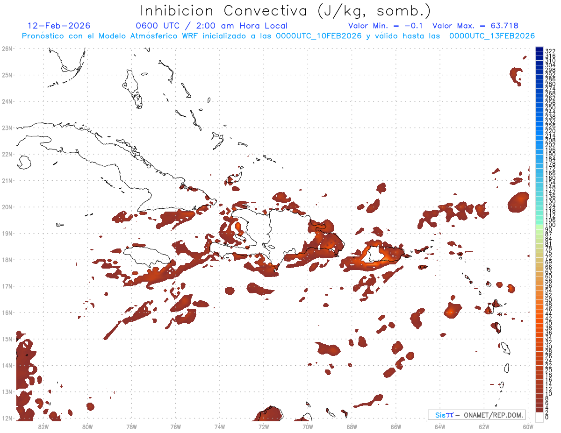Click the '0000UTC_13FEB2026' validity timestamp
The image size is (561, 433).
click(492, 36)
